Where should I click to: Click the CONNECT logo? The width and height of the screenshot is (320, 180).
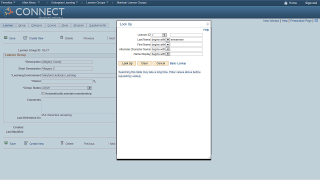click(x=33, y=12)
